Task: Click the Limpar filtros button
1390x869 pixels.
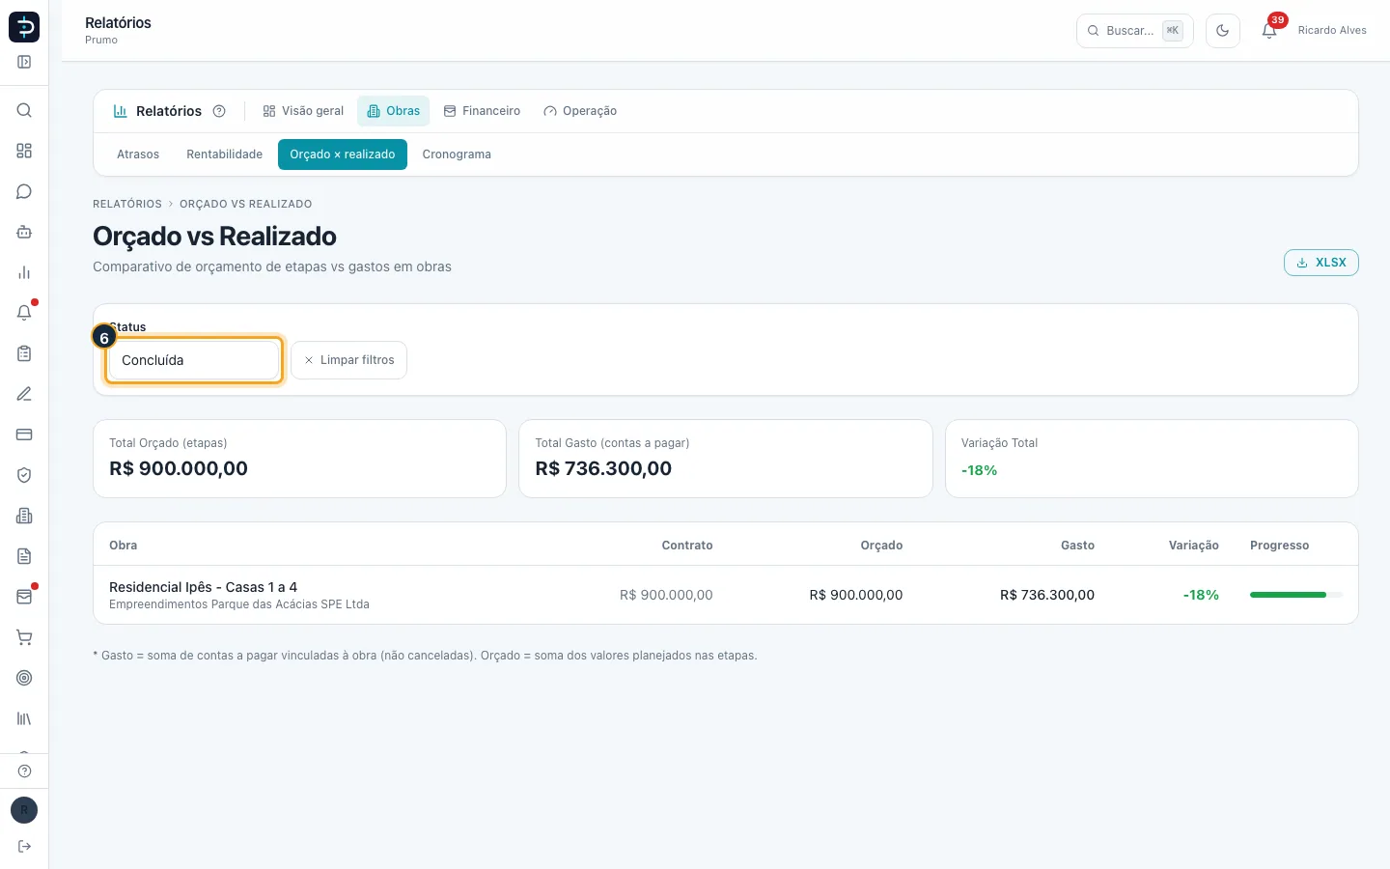Action: point(348,360)
